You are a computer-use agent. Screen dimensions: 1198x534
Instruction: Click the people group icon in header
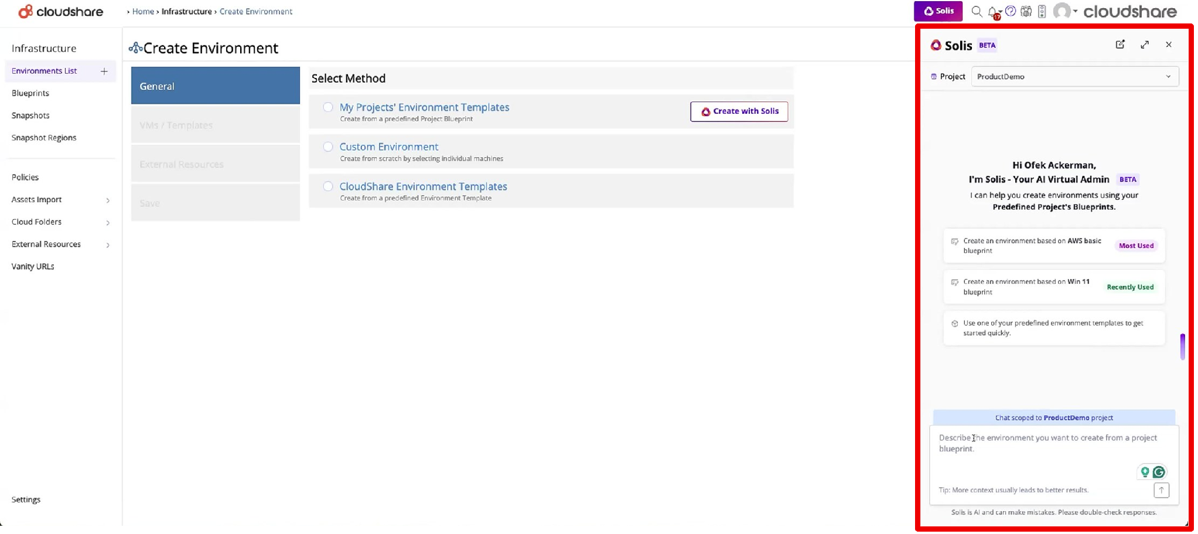tap(1026, 11)
